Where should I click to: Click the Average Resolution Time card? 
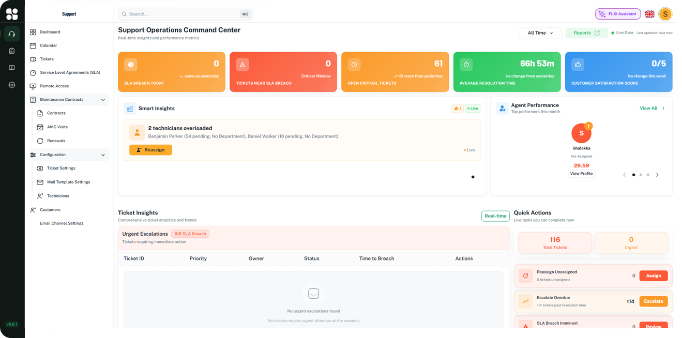tap(507, 72)
